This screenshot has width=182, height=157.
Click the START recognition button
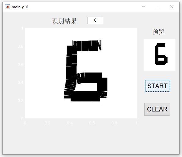point(157,86)
